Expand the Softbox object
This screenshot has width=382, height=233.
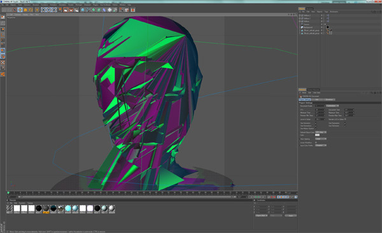click(x=300, y=21)
